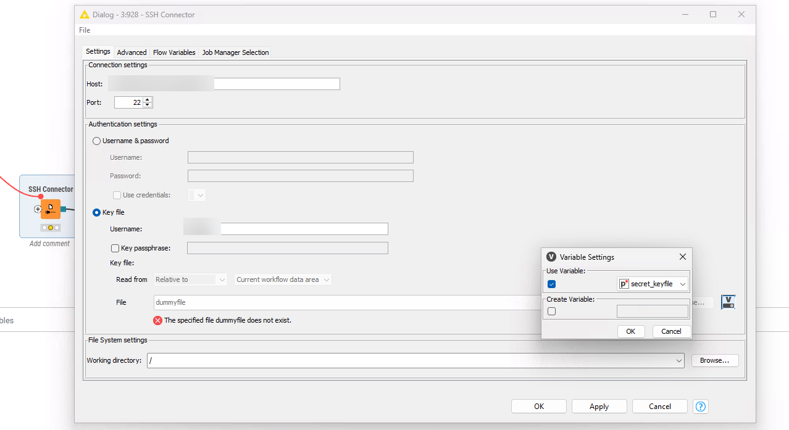Click the teal output port of SSH Connector
This screenshot has height=430, width=789.
click(x=64, y=209)
